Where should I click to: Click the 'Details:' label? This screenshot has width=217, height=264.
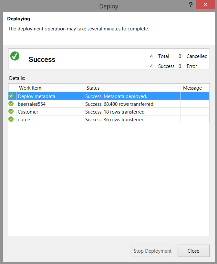click(17, 78)
